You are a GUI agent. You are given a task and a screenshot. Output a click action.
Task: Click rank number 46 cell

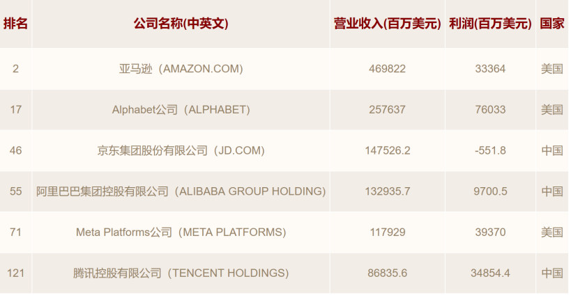(x=15, y=150)
